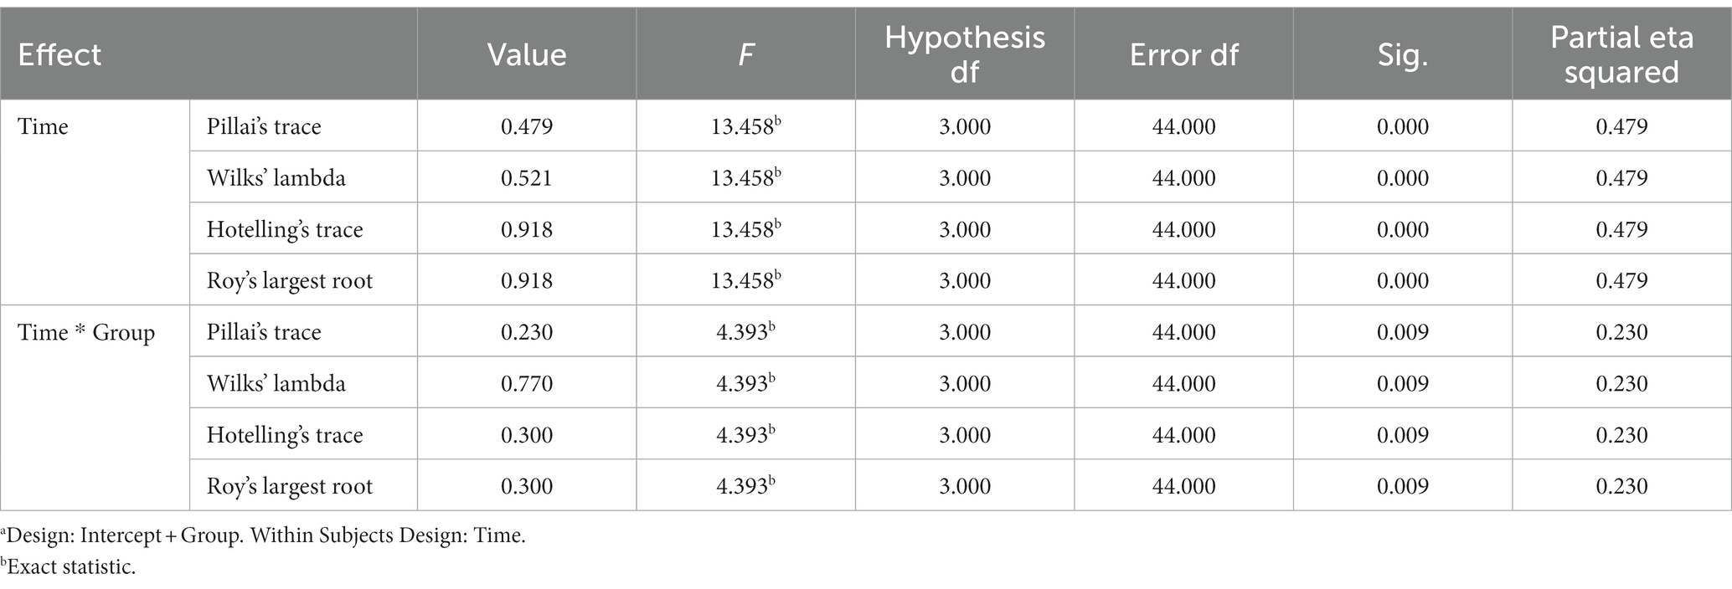The width and height of the screenshot is (1732, 589).
Task: Click Wilks' lambda value 0.521
Action: click(527, 178)
